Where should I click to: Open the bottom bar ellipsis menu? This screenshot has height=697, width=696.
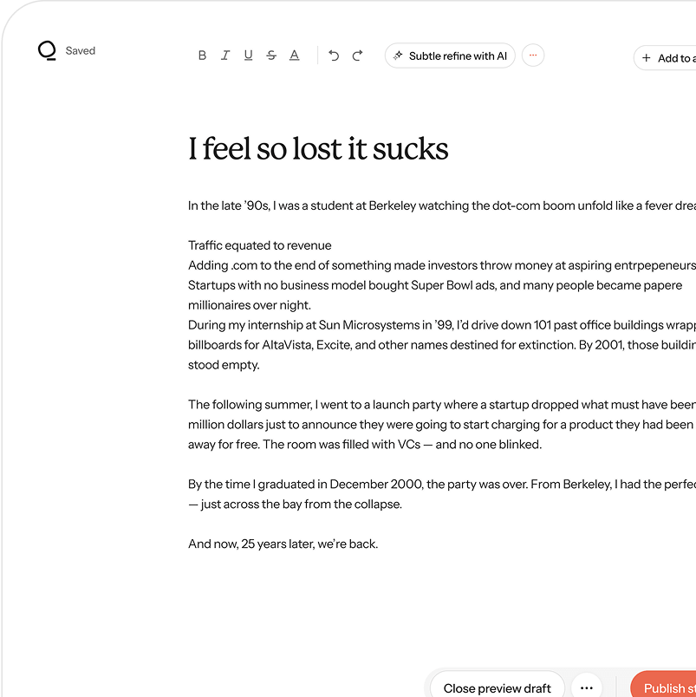[x=587, y=687]
